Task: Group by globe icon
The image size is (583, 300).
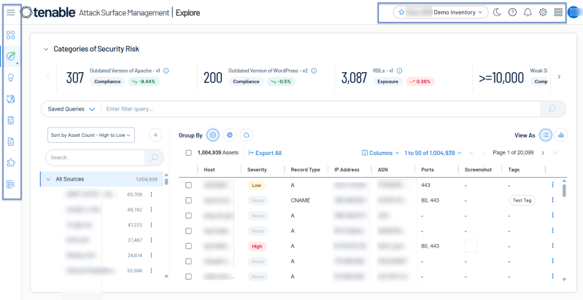Action: (230, 135)
